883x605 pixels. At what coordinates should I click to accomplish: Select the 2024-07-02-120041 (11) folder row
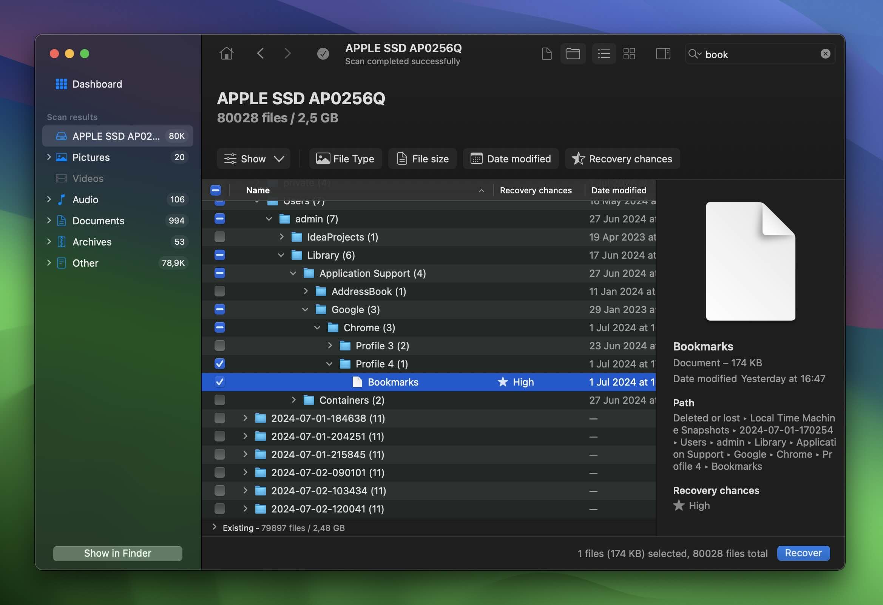coord(428,509)
